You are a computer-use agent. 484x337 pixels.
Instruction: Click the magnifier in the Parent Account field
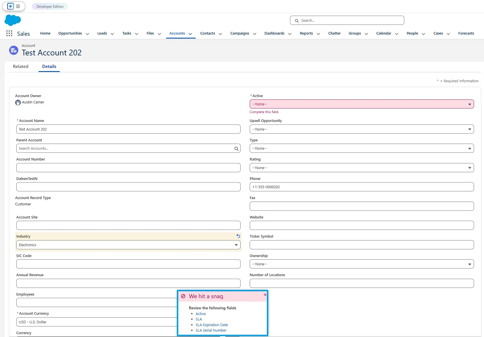pos(236,149)
